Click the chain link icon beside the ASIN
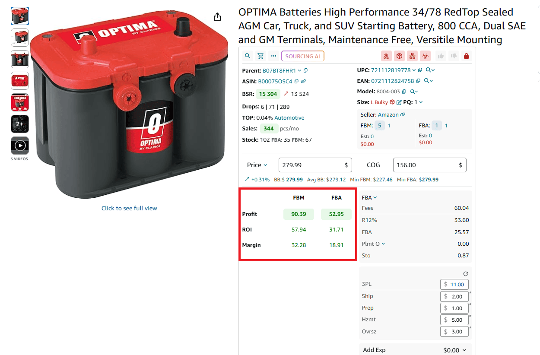 point(303,81)
